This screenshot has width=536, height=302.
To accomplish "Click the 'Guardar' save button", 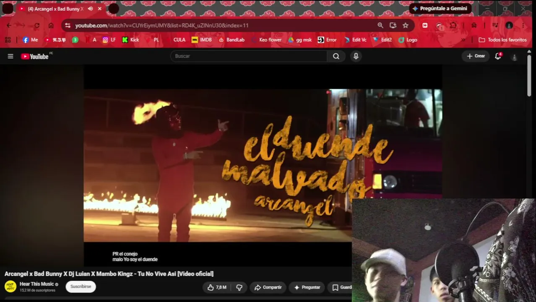I will tap(340, 287).
